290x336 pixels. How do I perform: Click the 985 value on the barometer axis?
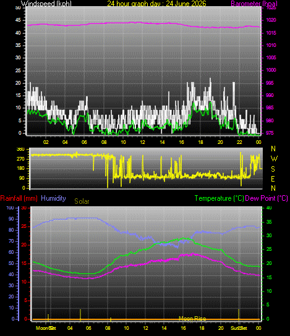click(270, 108)
